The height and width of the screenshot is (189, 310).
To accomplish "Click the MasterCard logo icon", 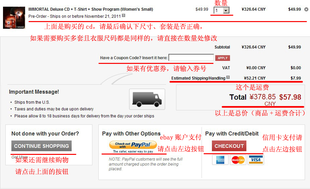I will coord(238,160).
